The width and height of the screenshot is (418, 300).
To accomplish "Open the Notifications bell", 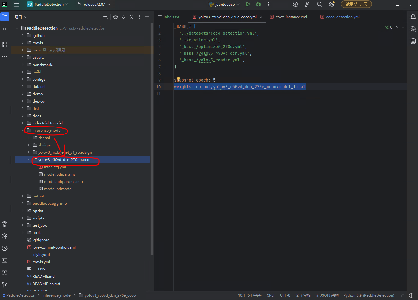I will pyautogui.click(x=413, y=17).
